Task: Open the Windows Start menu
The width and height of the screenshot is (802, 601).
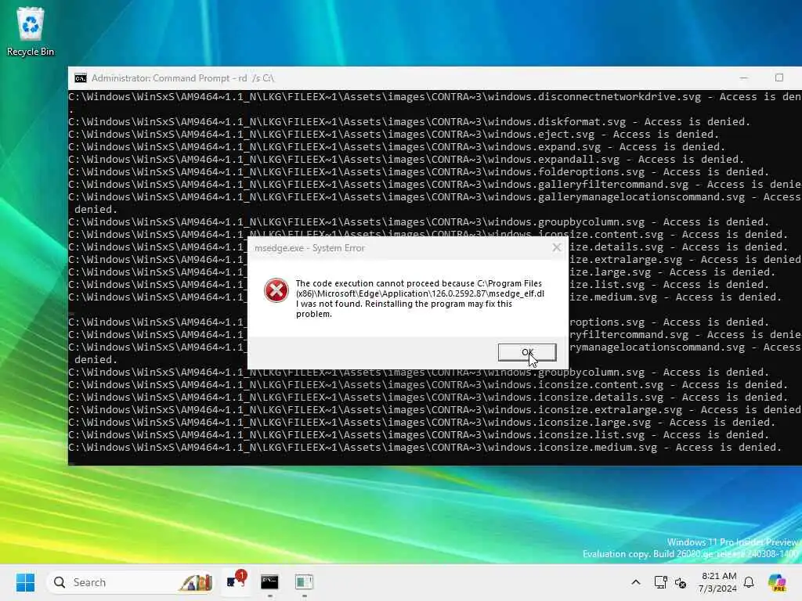Action: click(x=25, y=582)
